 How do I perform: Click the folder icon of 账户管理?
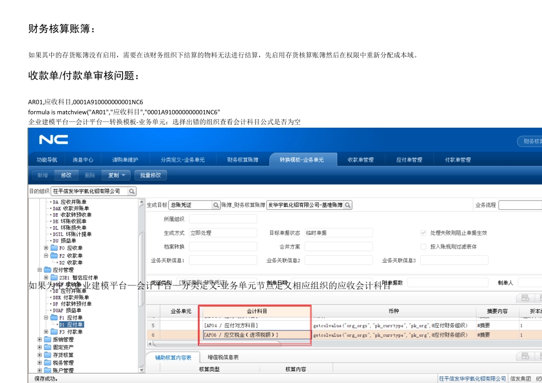coord(47,370)
